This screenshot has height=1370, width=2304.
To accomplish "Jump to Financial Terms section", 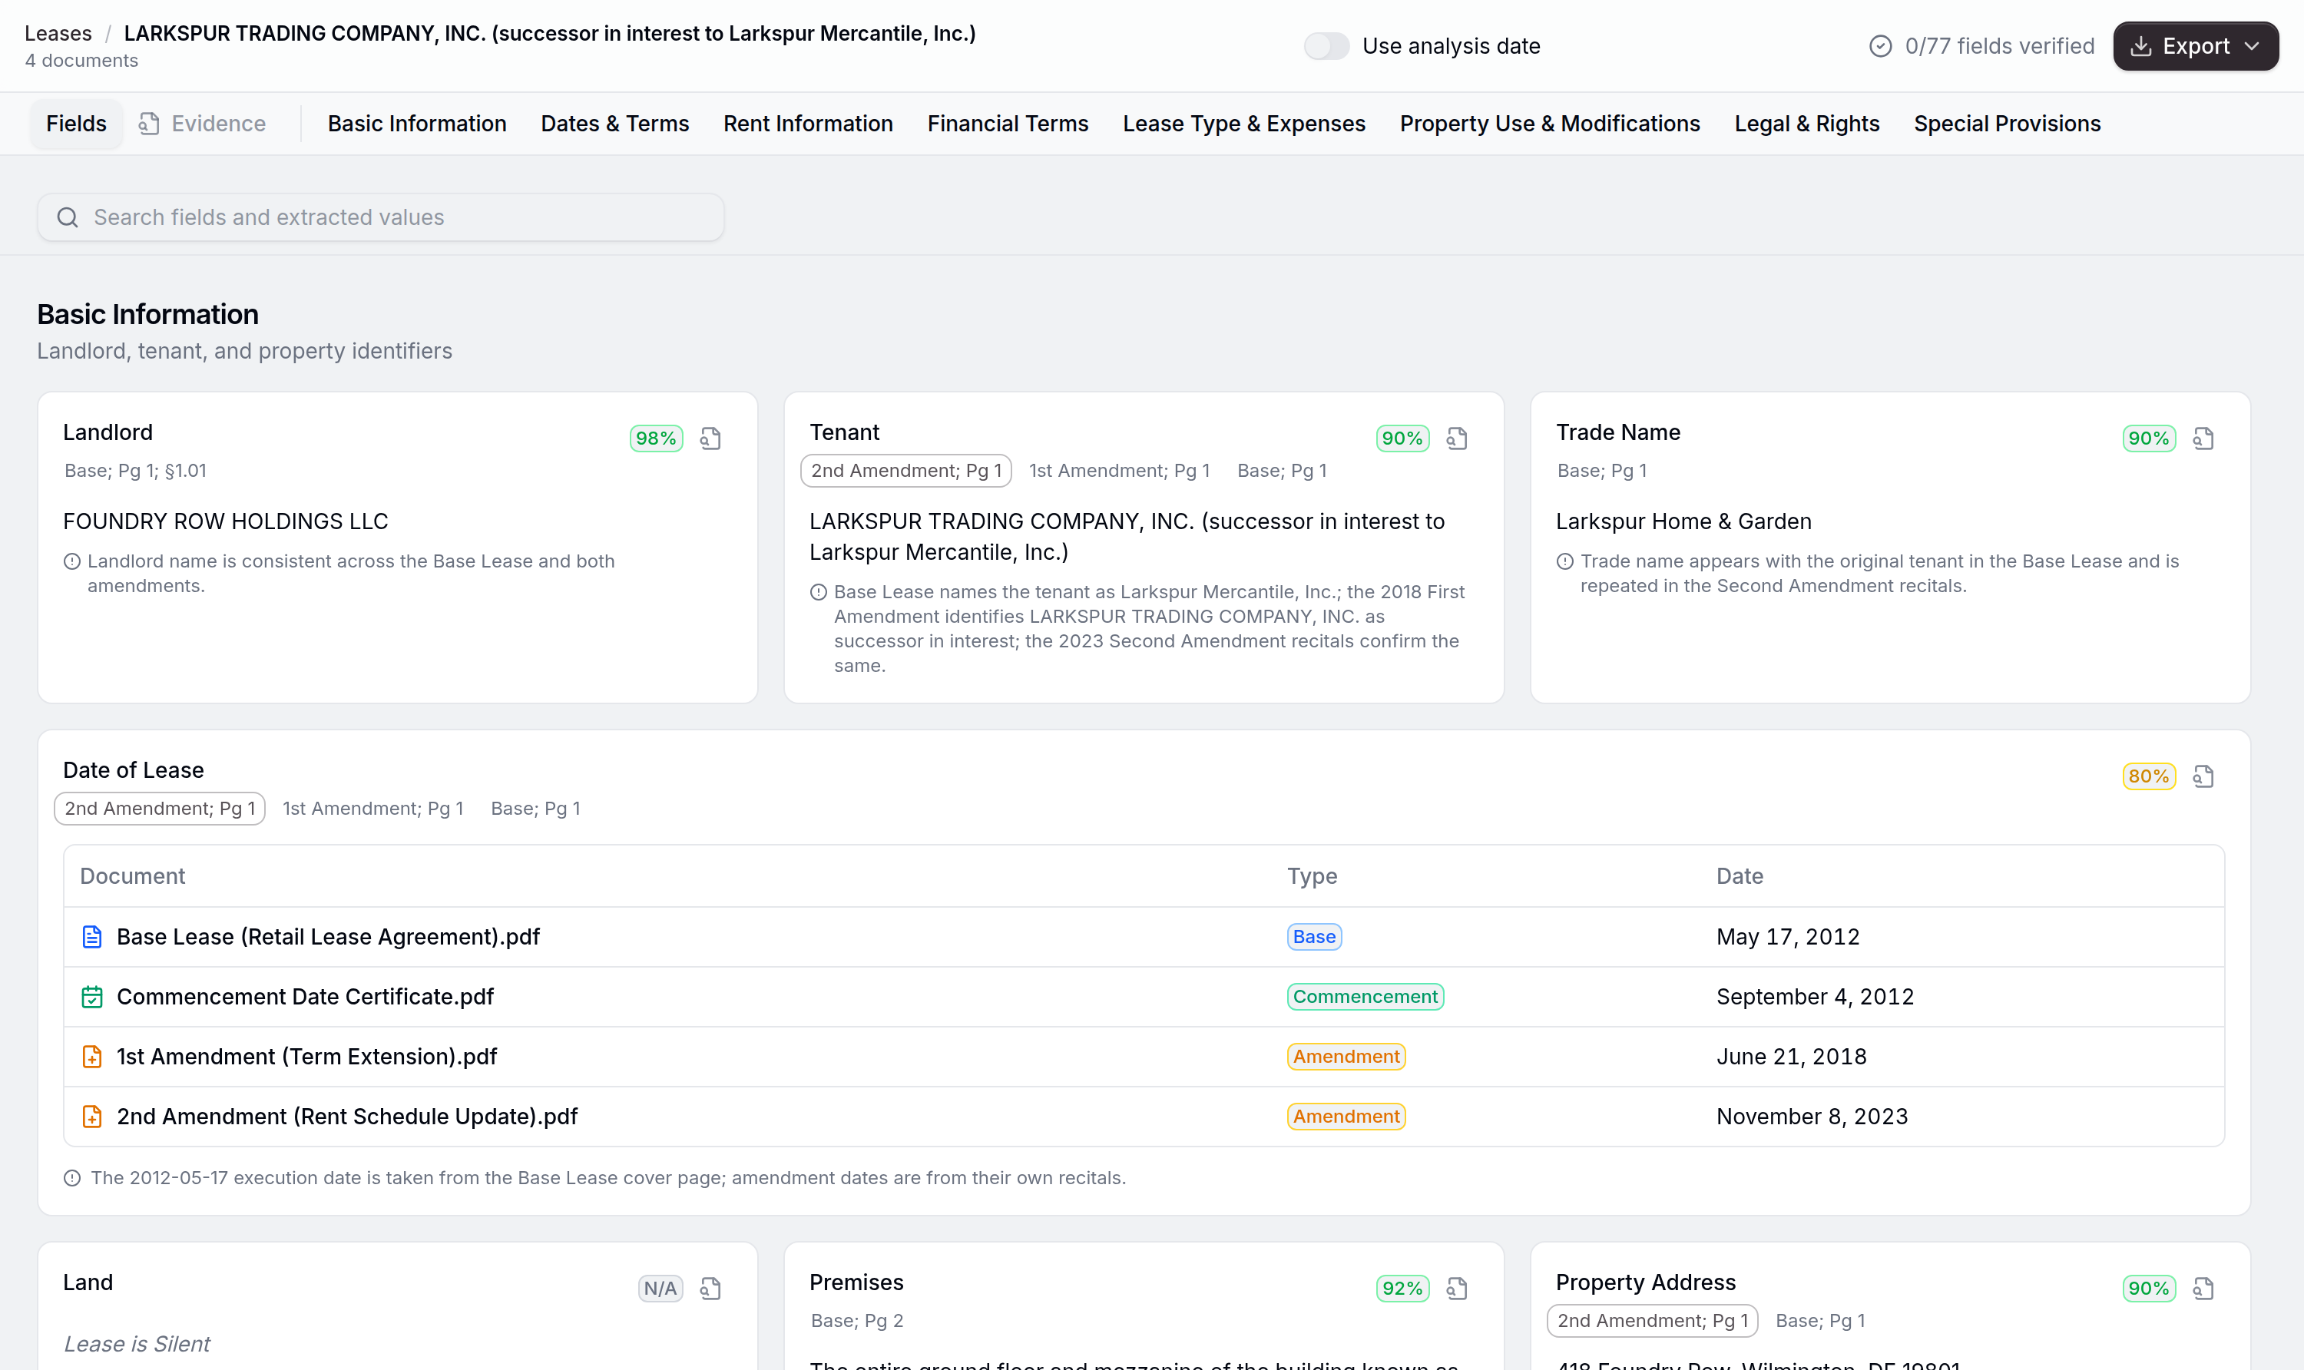I will coord(1008,124).
